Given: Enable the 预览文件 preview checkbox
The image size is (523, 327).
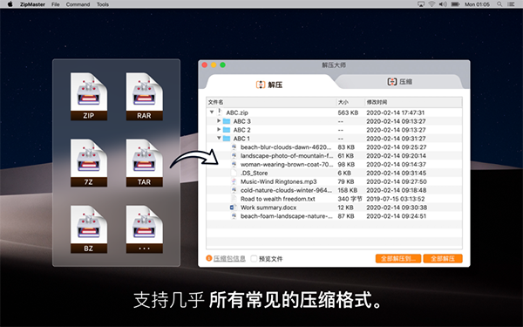Looking at the screenshot, I should [254, 259].
